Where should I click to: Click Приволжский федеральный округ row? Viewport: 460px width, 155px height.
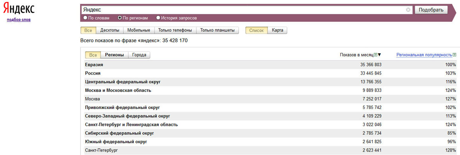[122, 107]
